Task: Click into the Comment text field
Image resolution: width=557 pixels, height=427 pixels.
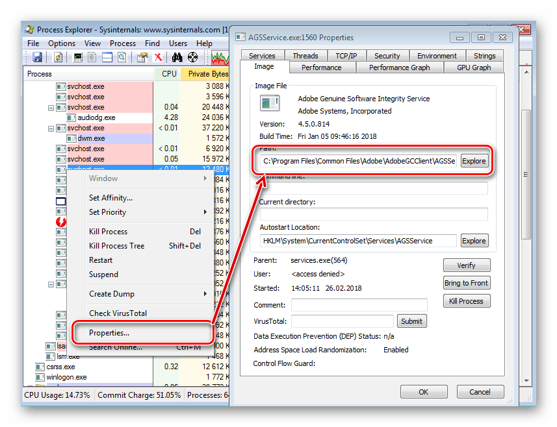Action: pos(359,305)
